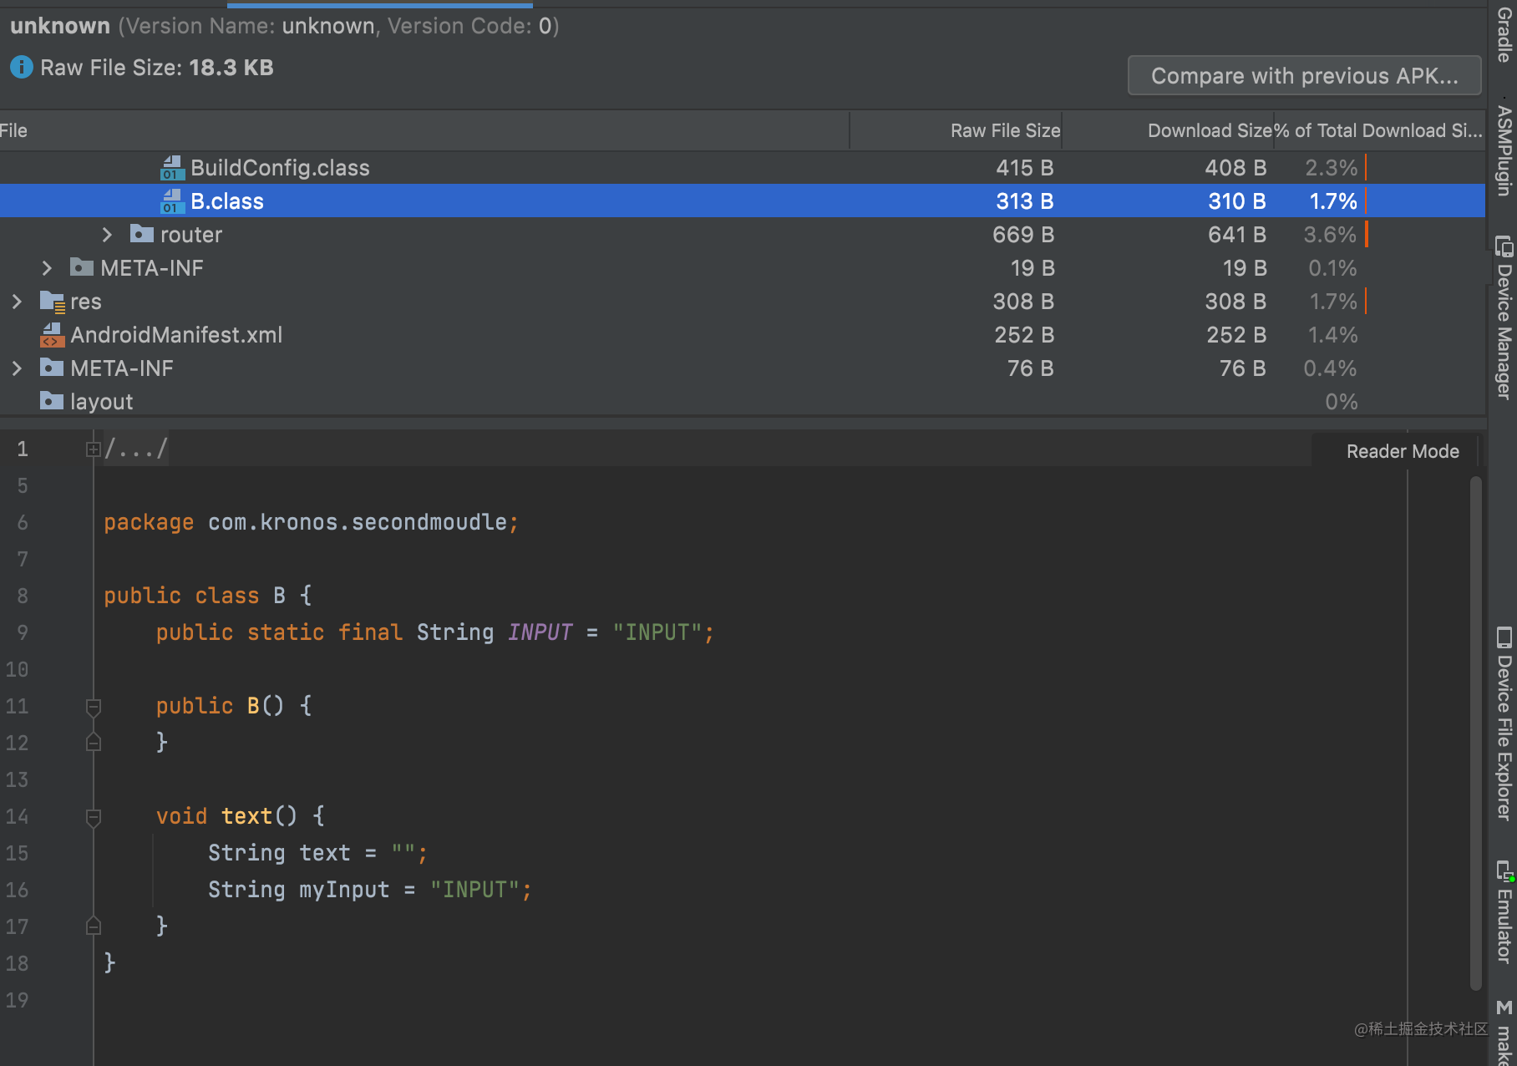Click the fold end marker at line 17

pos(94,926)
